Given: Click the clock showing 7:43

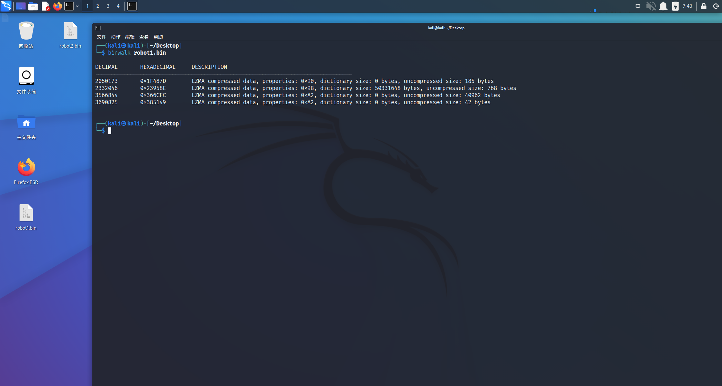Looking at the screenshot, I should click(x=687, y=6).
